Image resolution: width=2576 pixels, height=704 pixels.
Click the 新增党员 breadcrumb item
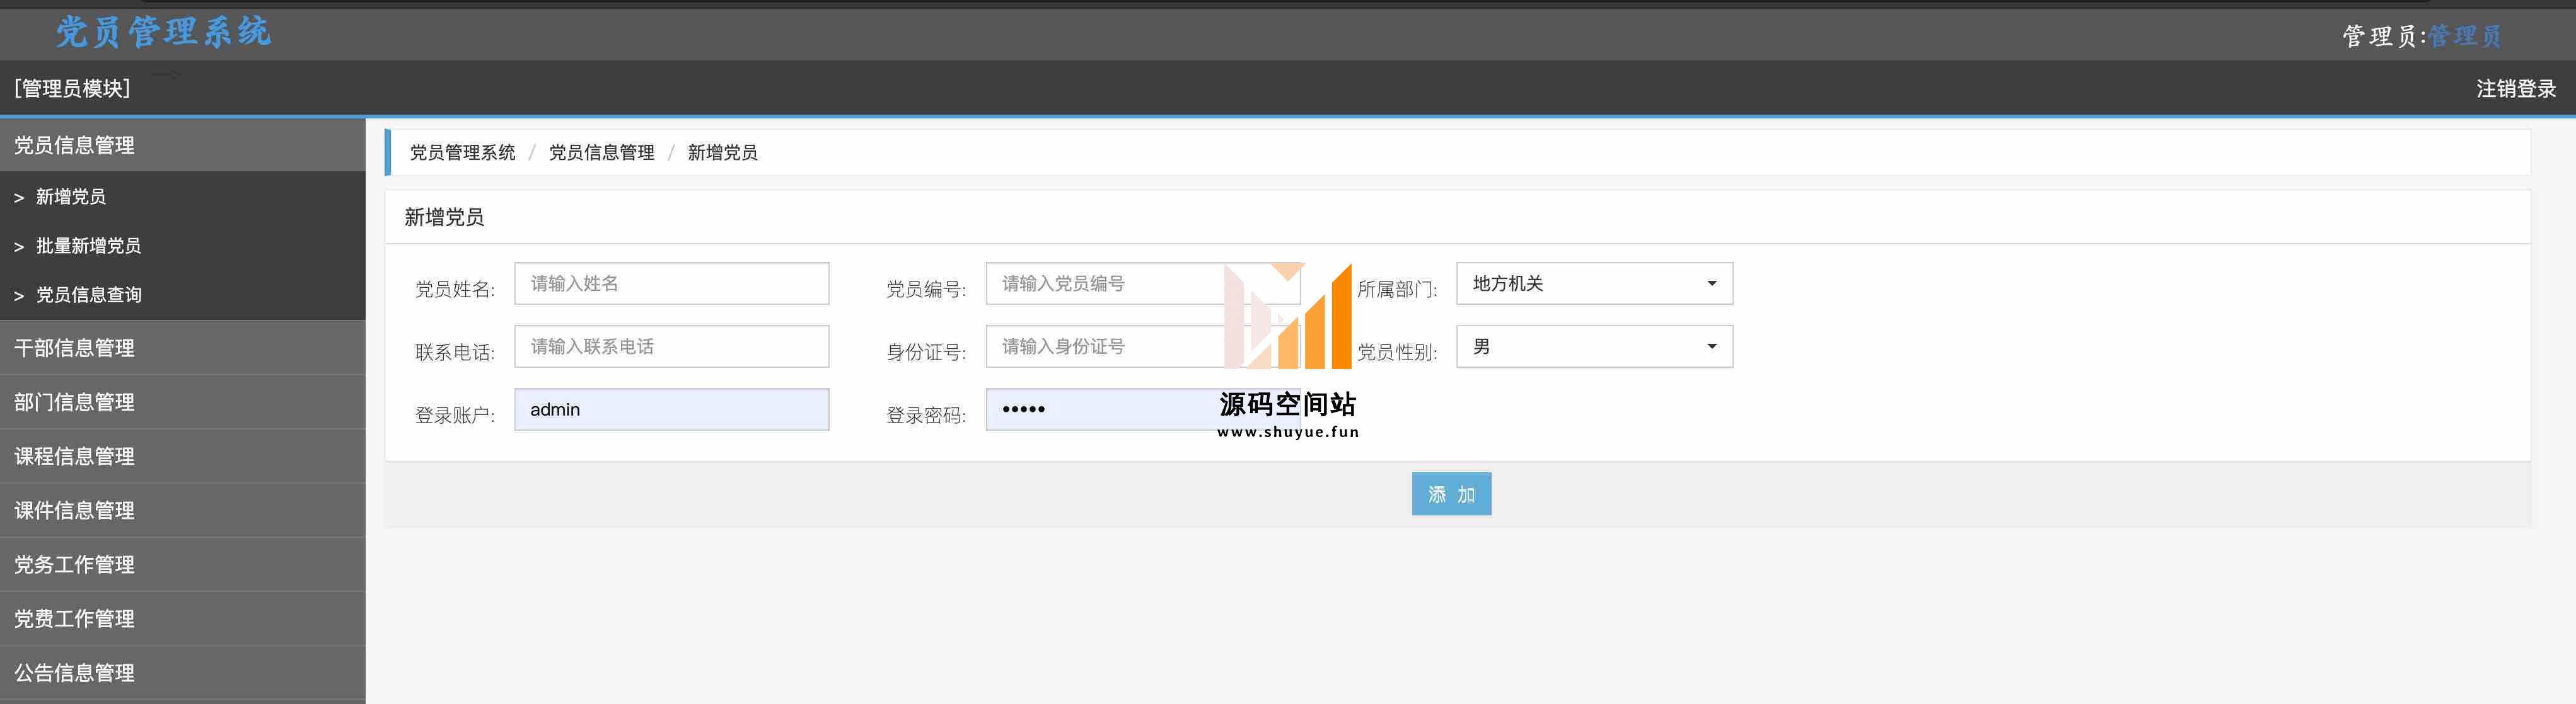tap(722, 152)
